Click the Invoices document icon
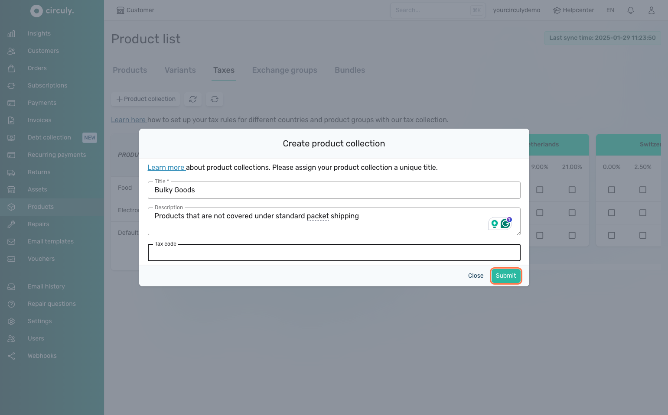668x415 pixels. (11, 120)
